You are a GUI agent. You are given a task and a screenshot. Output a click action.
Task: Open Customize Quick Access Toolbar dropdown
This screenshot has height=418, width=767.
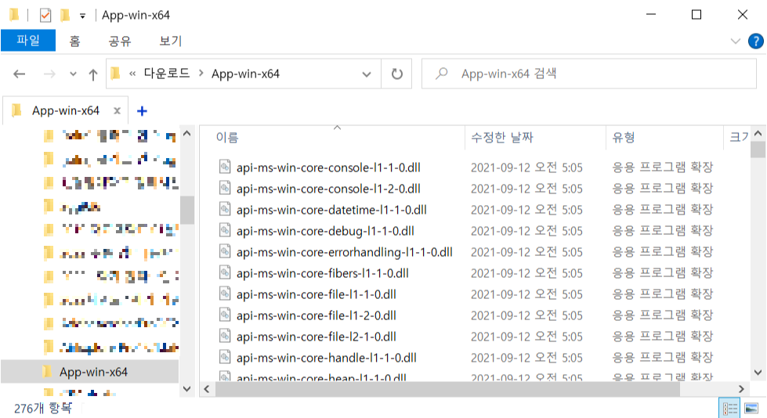click(83, 16)
